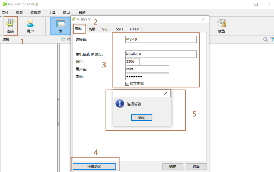This screenshot has height=172, width=274.
Task: Click the 主机名或 IP 地址 label
Action: point(89,54)
